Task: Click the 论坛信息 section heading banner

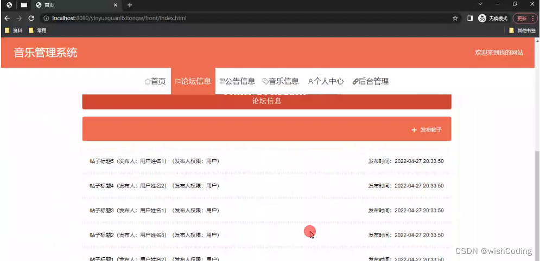Action: click(267, 101)
